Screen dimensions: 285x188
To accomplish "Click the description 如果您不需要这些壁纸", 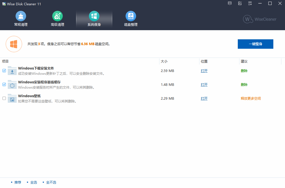I will 47,101.
